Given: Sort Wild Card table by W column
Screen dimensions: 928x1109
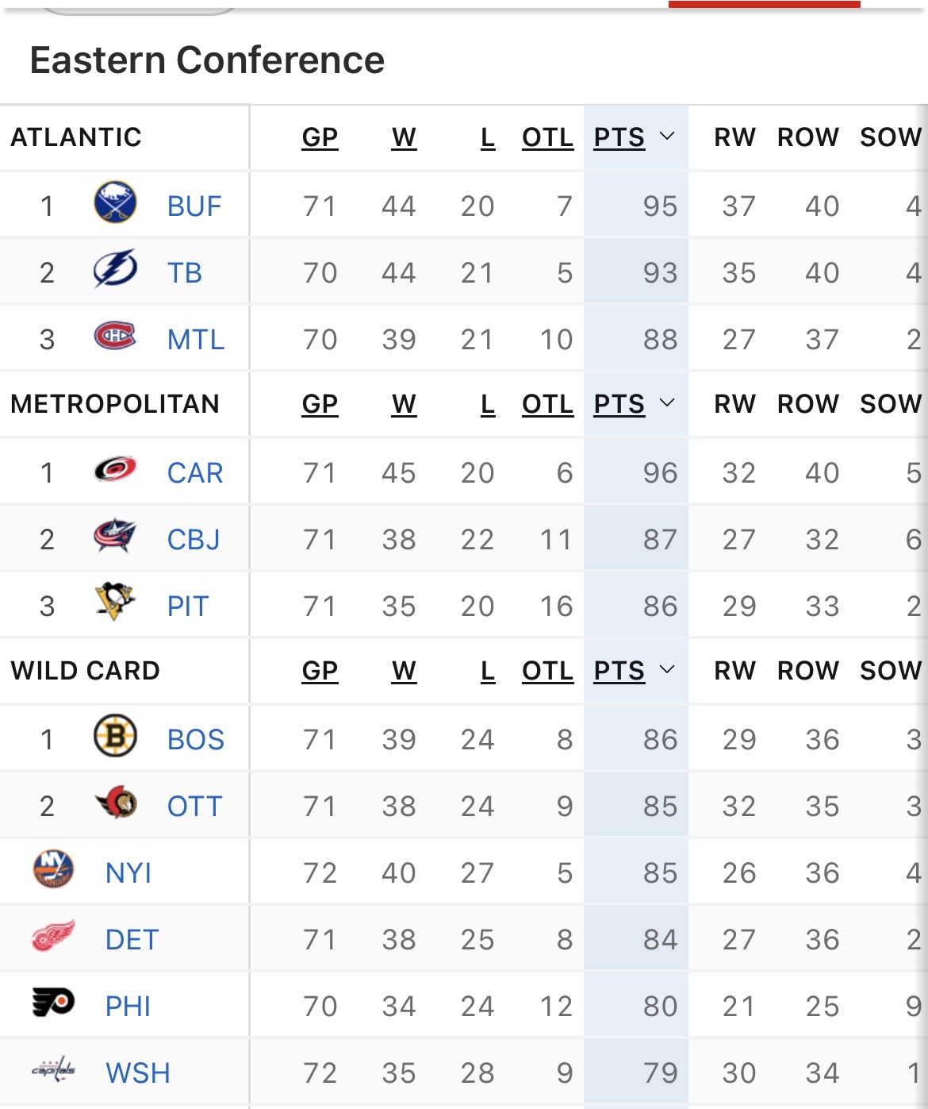Looking at the screenshot, I should [404, 671].
